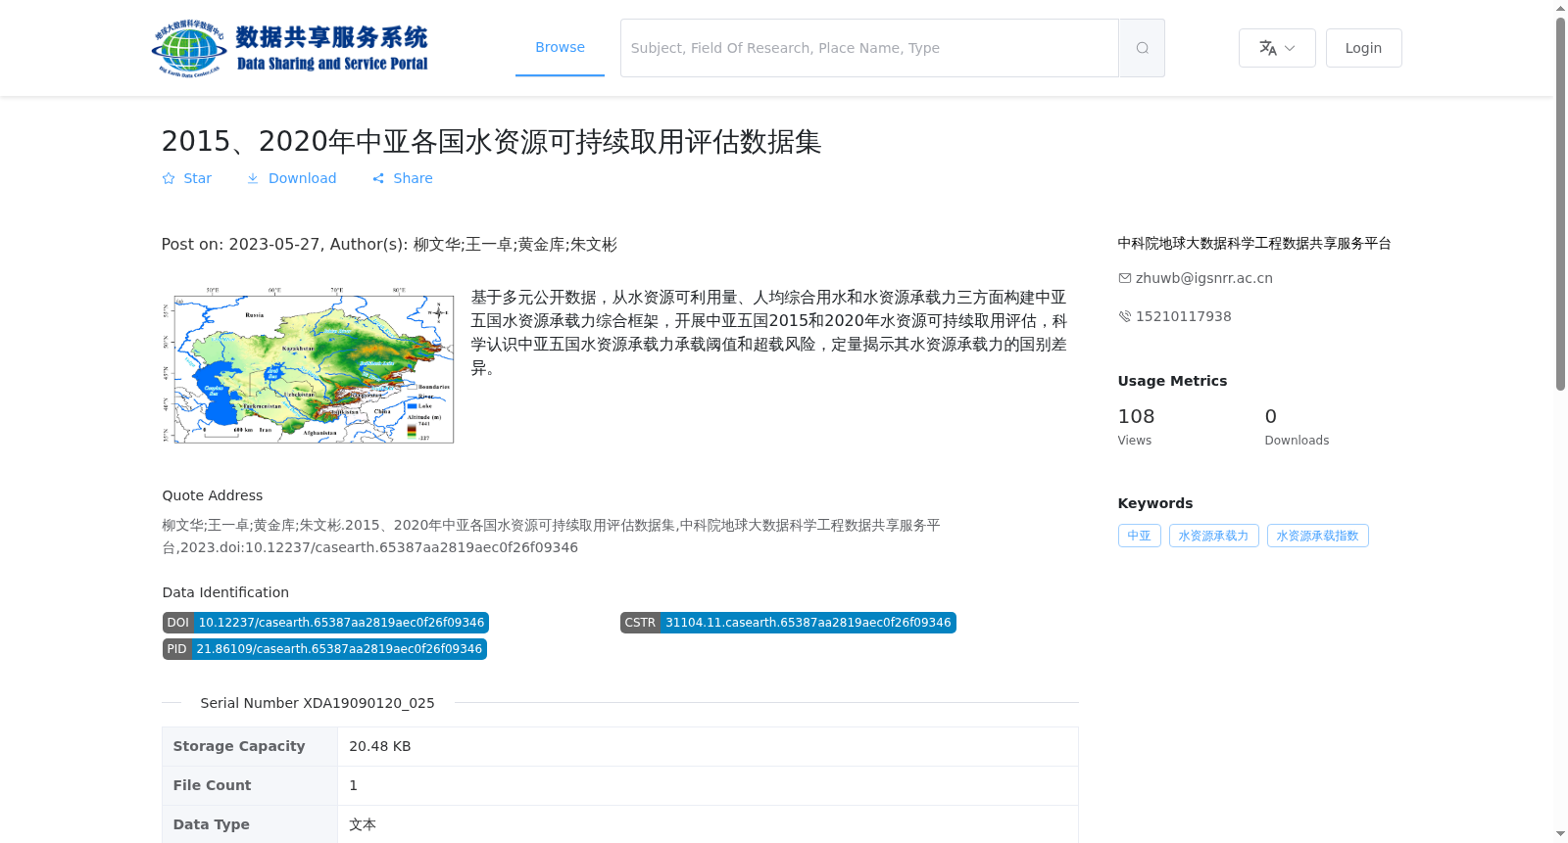Click the Data Type value 文本
The width and height of the screenshot is (1568, 843).
point(363,824)
